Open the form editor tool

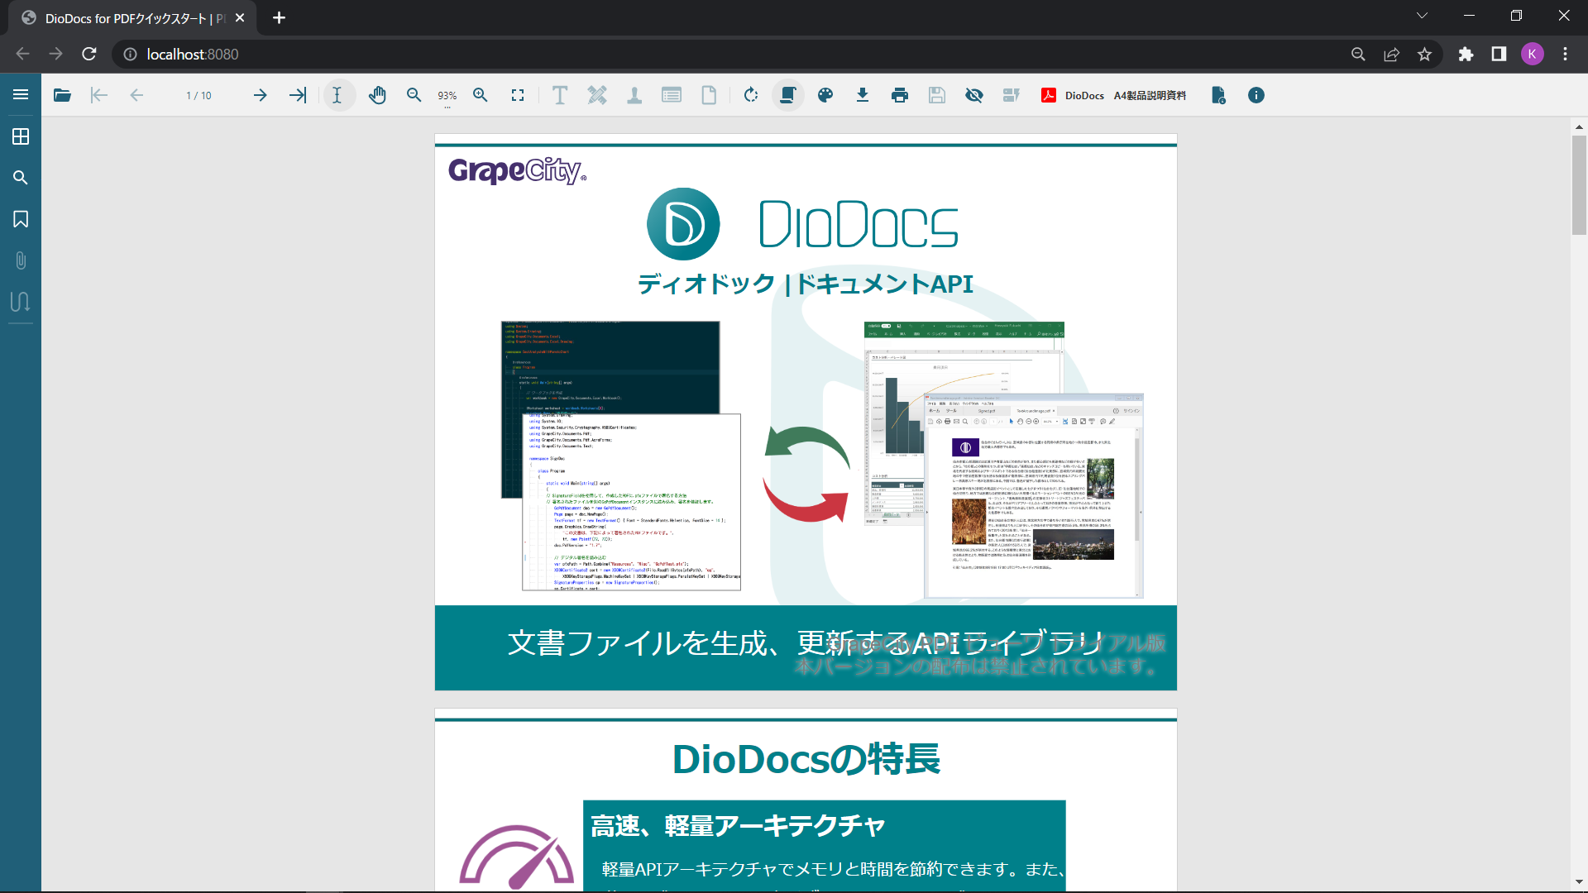click(672, 95)
